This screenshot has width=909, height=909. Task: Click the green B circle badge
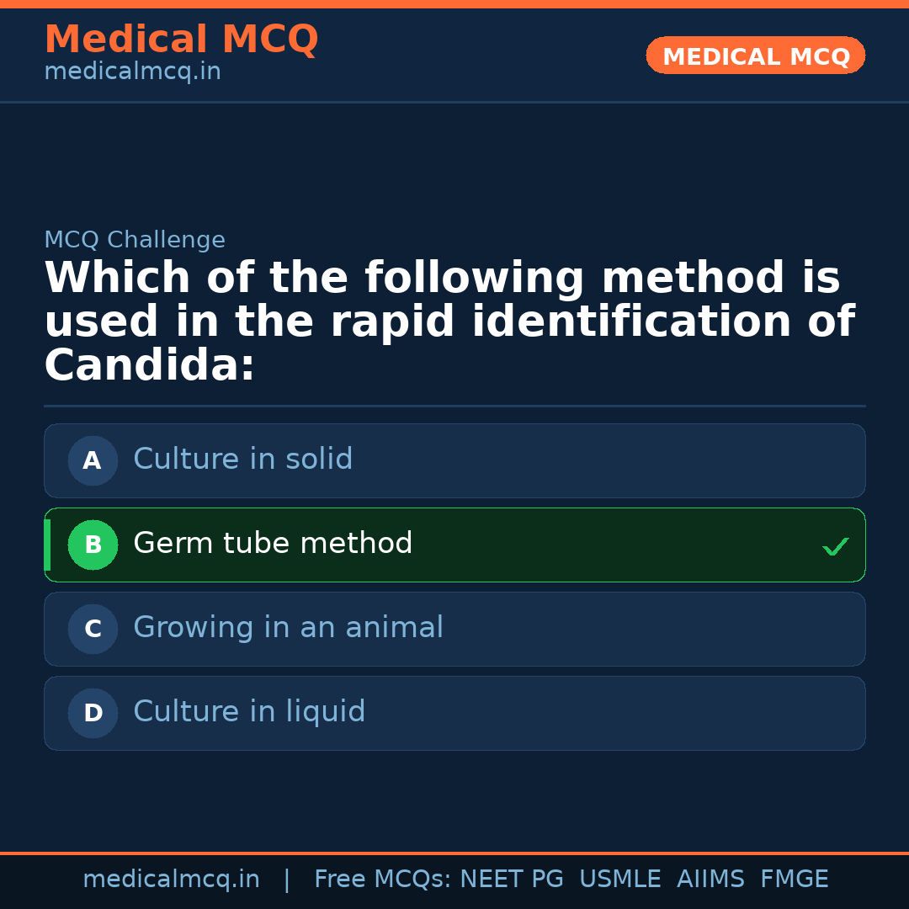(93, 545)
